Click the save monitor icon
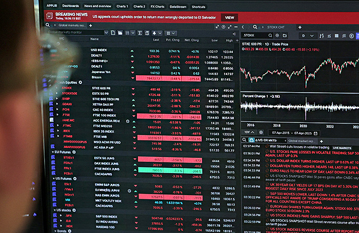The height and width of the screenshot is (233, 359). pos(127,33)
